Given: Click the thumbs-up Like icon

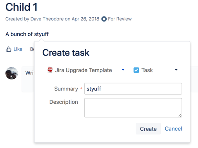Looking at the screenshot, I should point(9,49).
